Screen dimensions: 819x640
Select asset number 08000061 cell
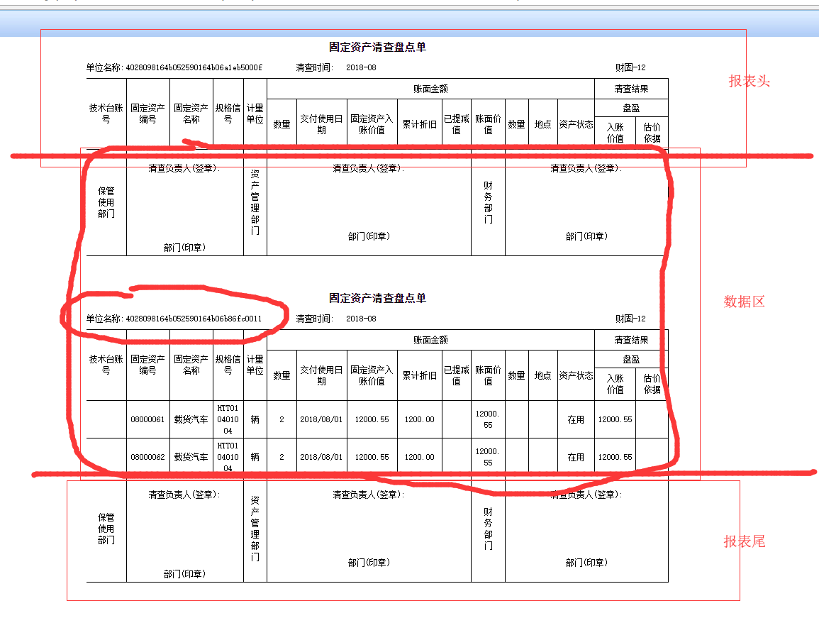[x=147, y=419]
